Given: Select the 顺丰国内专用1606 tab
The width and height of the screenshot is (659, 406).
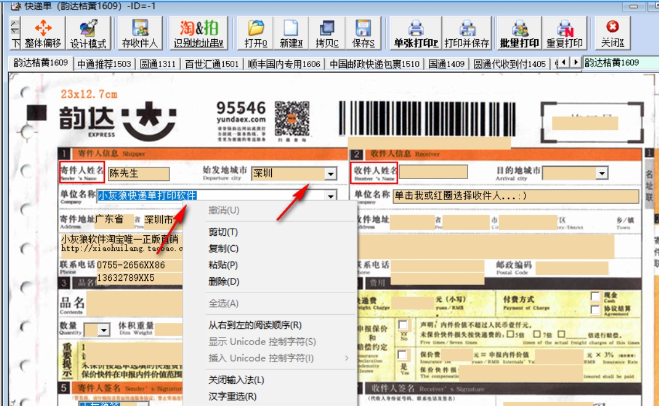Looking at the screenshot, I should pos(284,64).
